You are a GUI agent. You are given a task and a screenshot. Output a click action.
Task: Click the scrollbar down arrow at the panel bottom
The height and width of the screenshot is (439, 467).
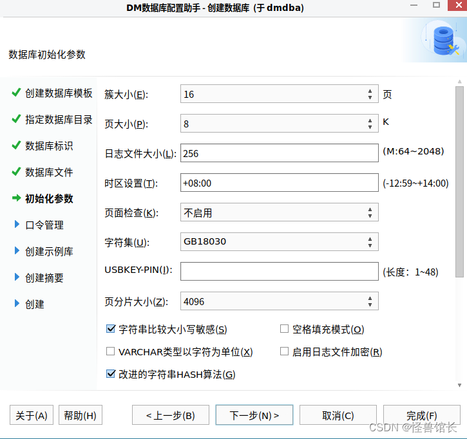tap(459, 385)
